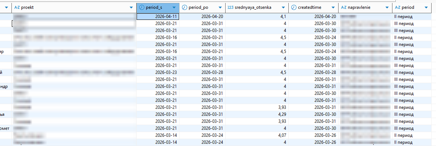This screenshot has width=436, height=146.
Task: Open the dropdown arrow left of proekt column
Action: [x=7, y=8]
